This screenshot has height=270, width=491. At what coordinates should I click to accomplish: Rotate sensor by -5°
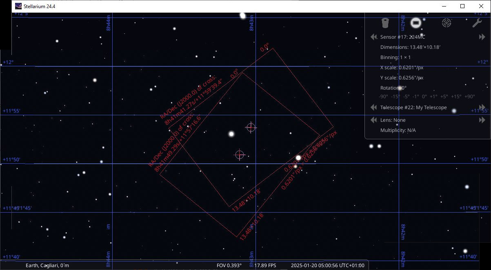(x=406, y=97)
